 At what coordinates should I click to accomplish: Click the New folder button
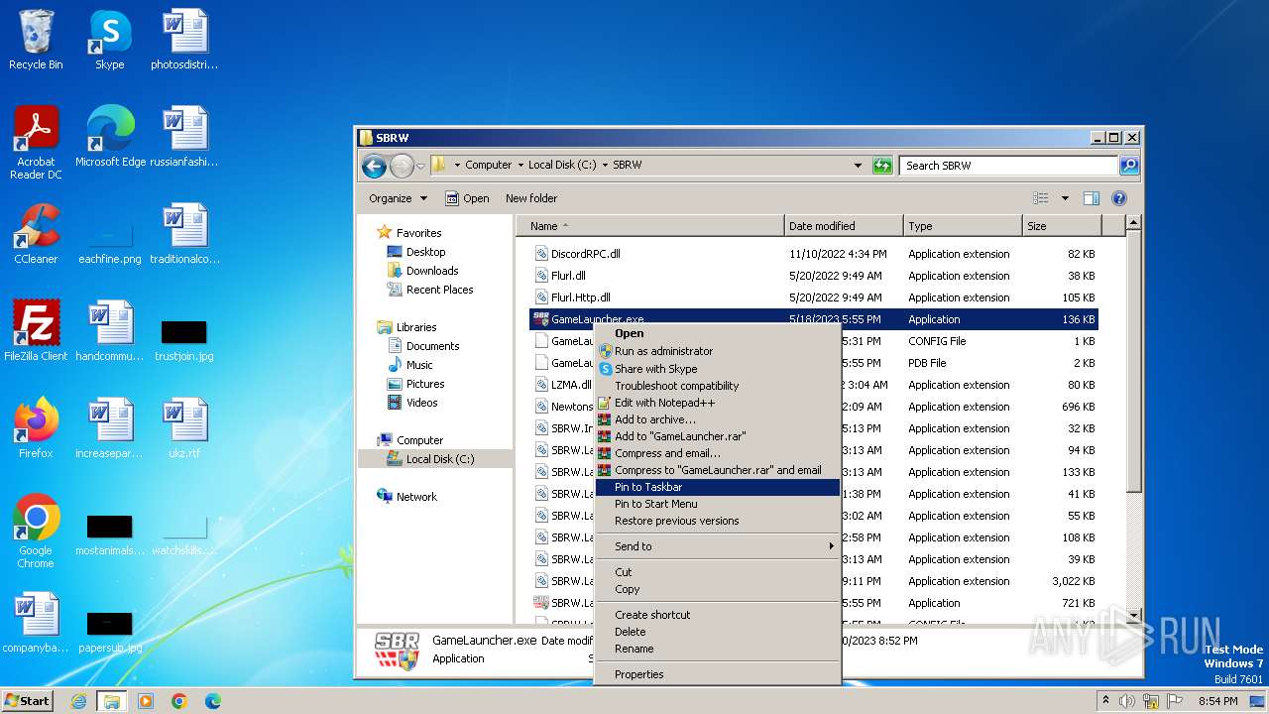(531, 198)
